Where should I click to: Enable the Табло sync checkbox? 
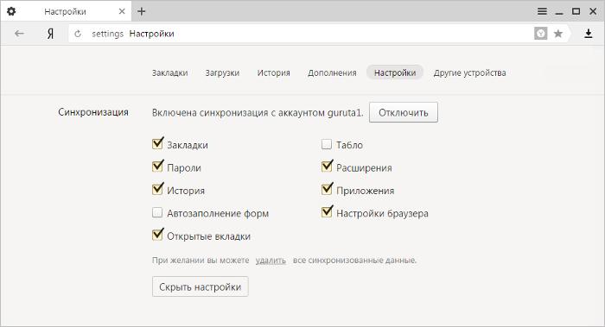point(327,144)
